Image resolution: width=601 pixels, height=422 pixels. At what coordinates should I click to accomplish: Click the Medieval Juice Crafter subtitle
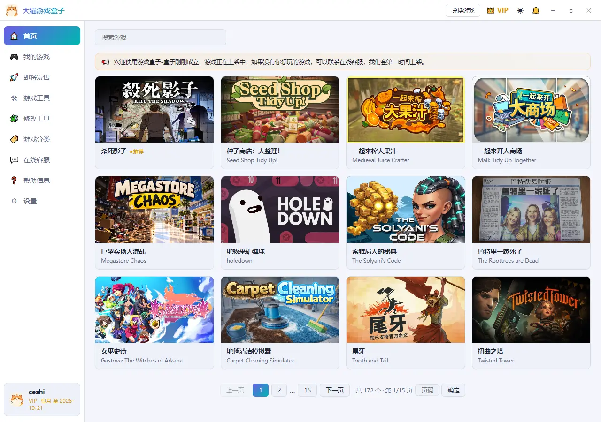381,160
